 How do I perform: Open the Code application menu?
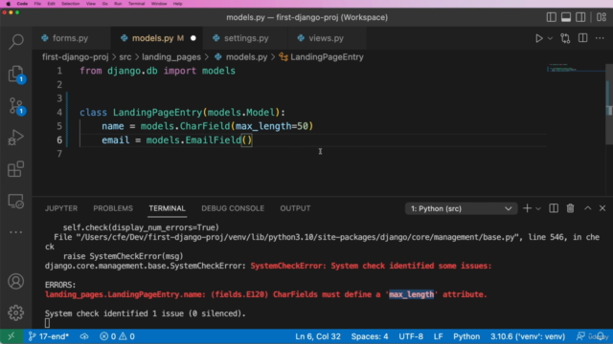point(22,4)
